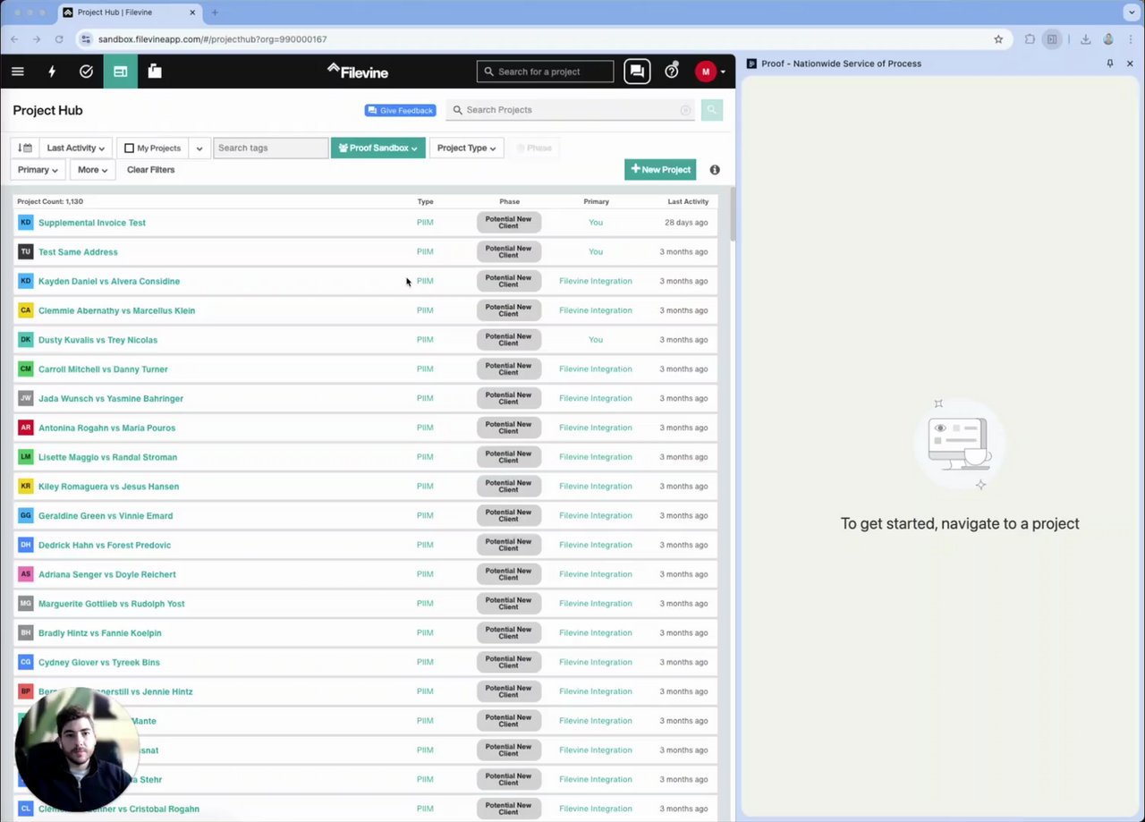Click the Primary column header
This screenshot has width=1145, height=822.
(596, 201)
